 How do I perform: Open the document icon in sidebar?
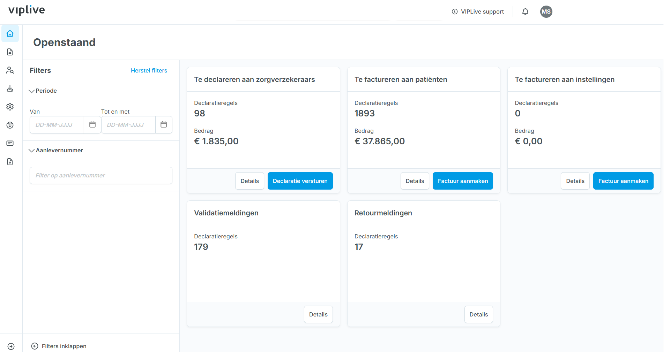point(10,52)
